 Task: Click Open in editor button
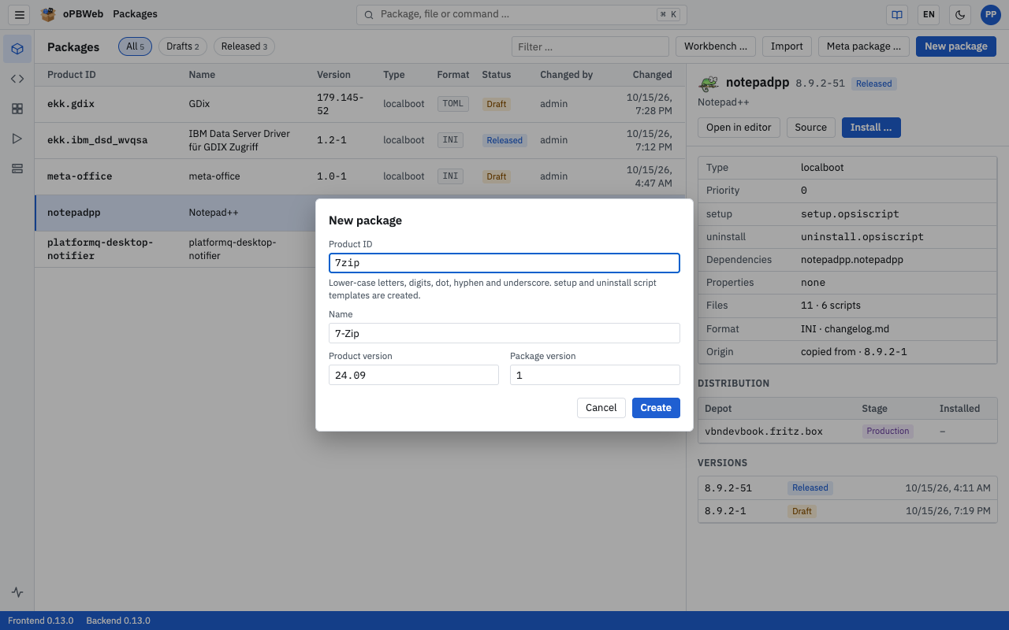click(739, 128)
